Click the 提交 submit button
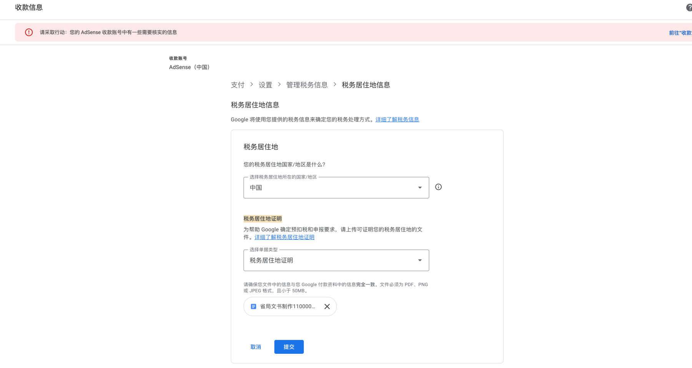 [289, 347]
